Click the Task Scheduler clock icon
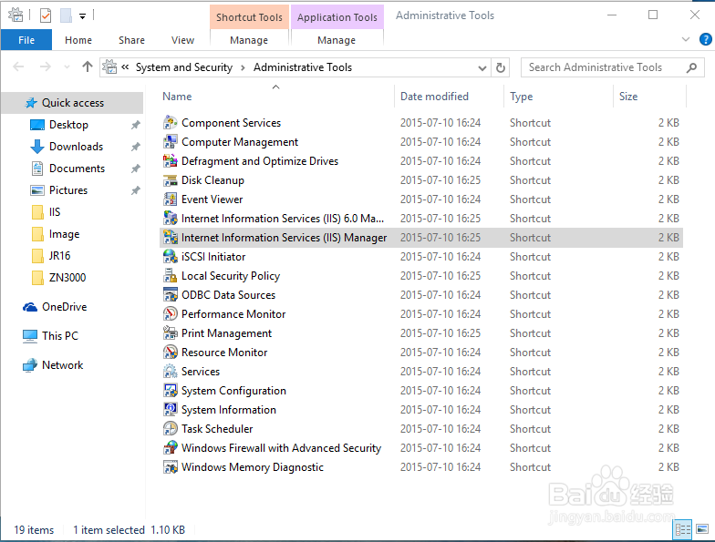The image size is (715, 542). [170, 428]
